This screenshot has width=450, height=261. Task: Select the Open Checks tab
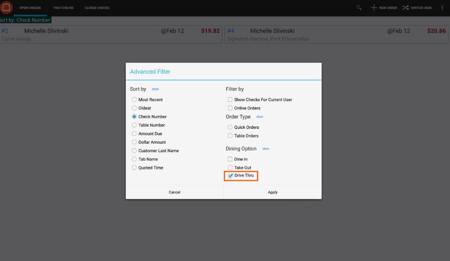click(30, 8)
